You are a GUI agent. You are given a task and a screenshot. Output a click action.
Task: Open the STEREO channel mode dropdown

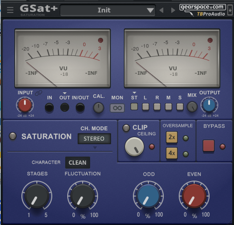[x=94, y=139]
